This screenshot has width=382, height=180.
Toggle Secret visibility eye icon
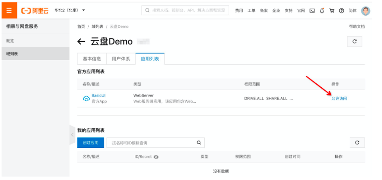156,157
